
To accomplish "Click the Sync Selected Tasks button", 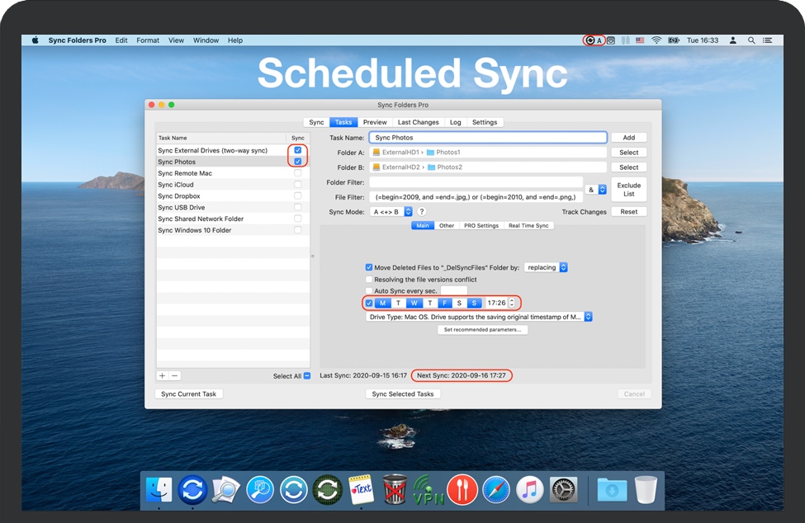I will point(403,394).
